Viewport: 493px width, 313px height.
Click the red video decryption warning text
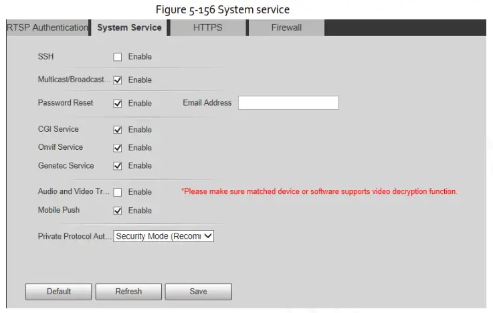(x=319, y=191)
